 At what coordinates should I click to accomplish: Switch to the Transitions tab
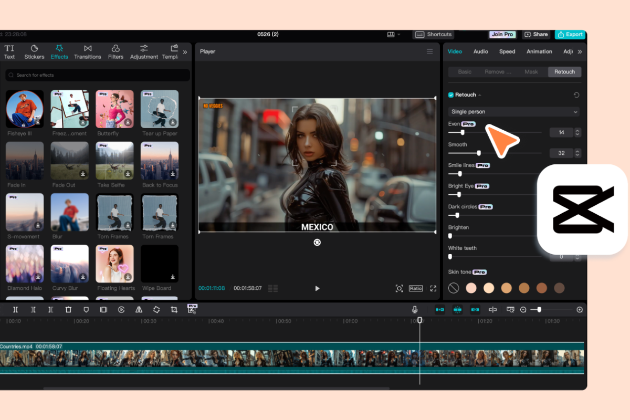click(x=88, y=51)
